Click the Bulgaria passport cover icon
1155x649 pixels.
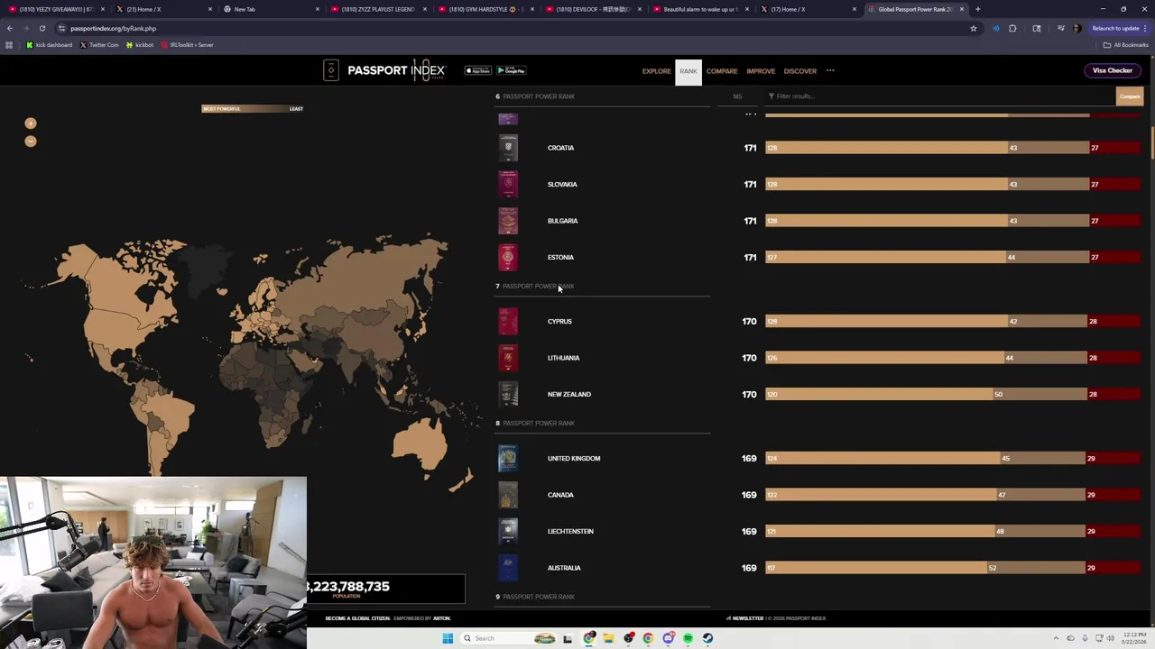pyautogui.click(x=508, y=221)
